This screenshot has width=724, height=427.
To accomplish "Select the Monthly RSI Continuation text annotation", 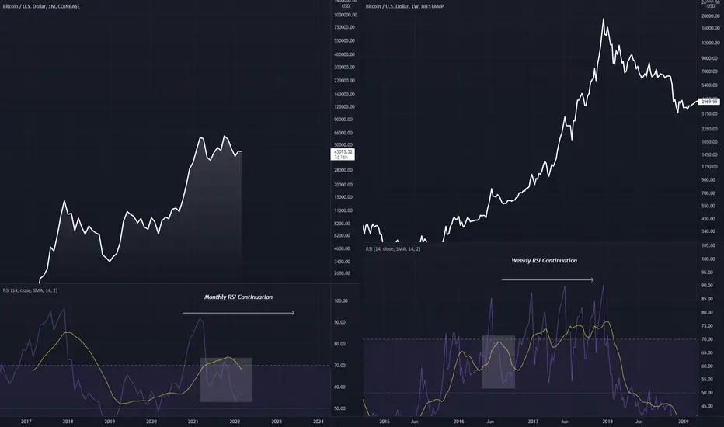I will [x=238, y=297].
